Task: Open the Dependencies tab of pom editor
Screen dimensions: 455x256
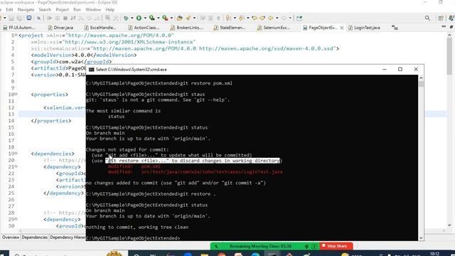Action: [x=35, y=238]
